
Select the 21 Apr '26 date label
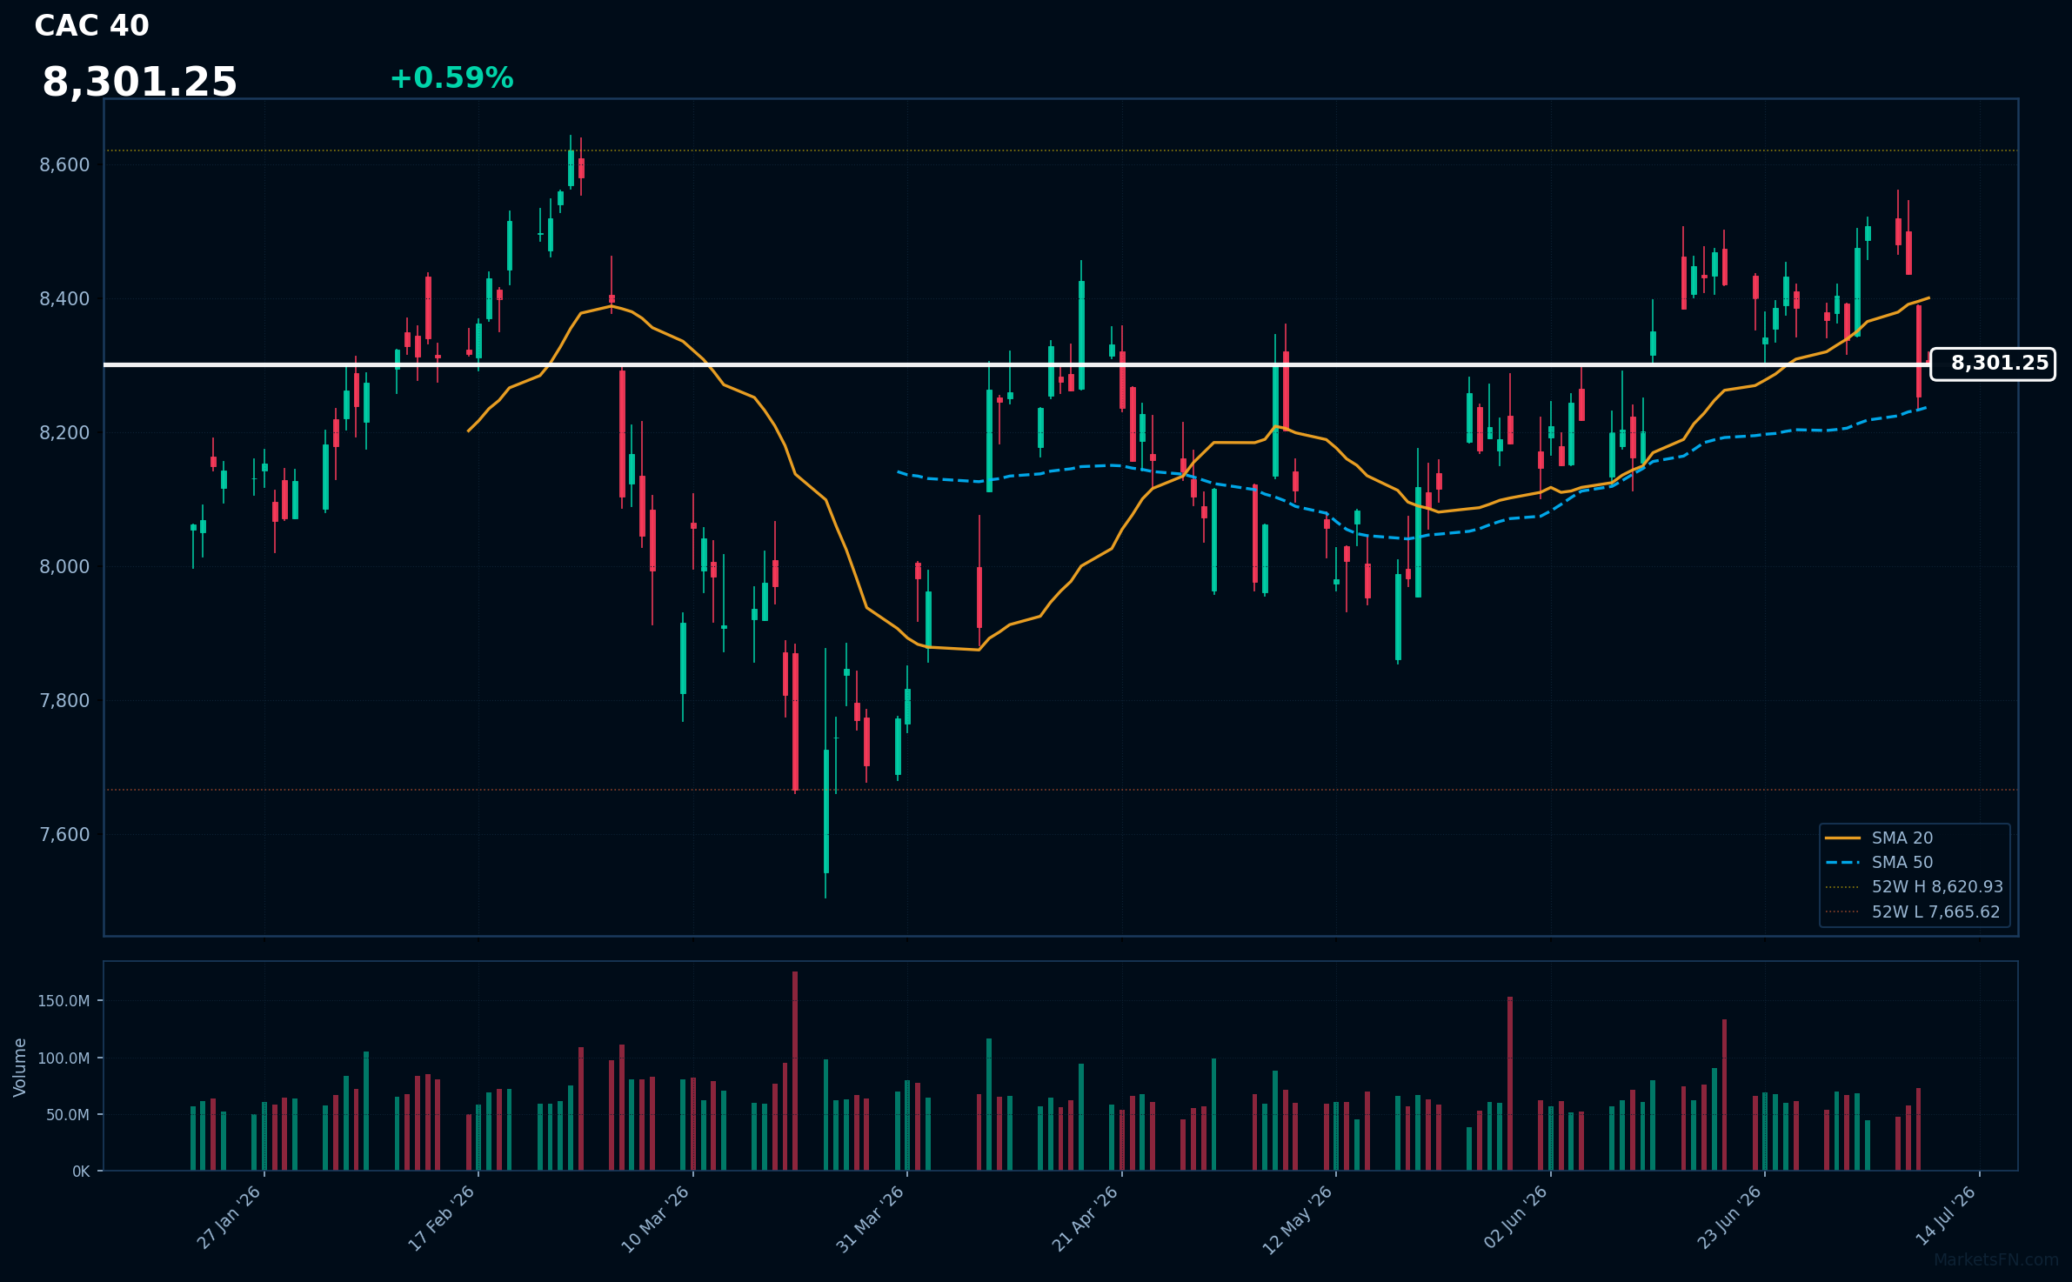1085,1218
